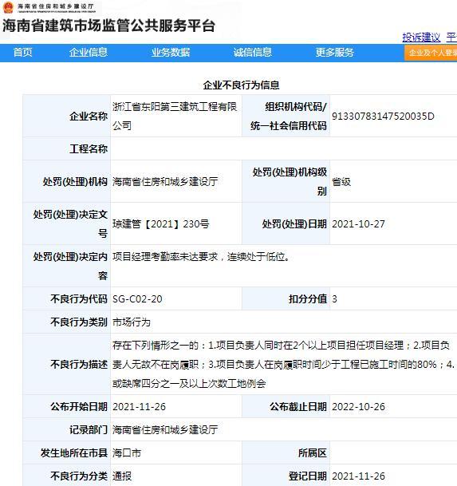The image size is (457, 486).
Task: Select the 市场行为 category value
Action: (132, 322)
